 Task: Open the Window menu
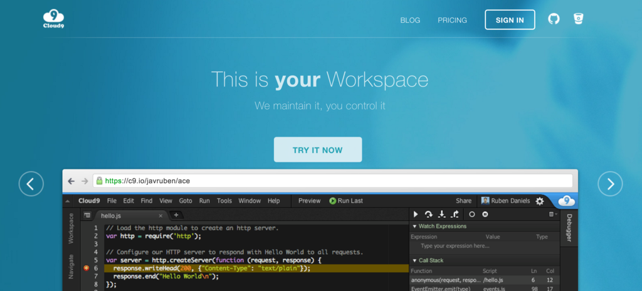point(250,201)
